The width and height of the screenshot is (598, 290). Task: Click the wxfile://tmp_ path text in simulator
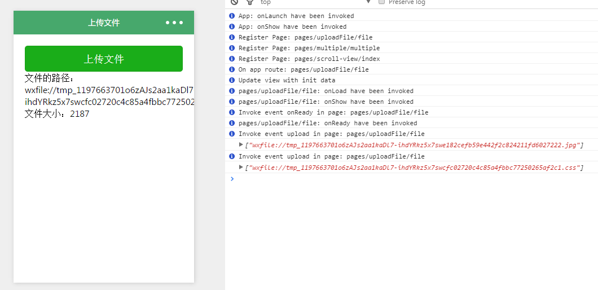(x=109, y=96)
